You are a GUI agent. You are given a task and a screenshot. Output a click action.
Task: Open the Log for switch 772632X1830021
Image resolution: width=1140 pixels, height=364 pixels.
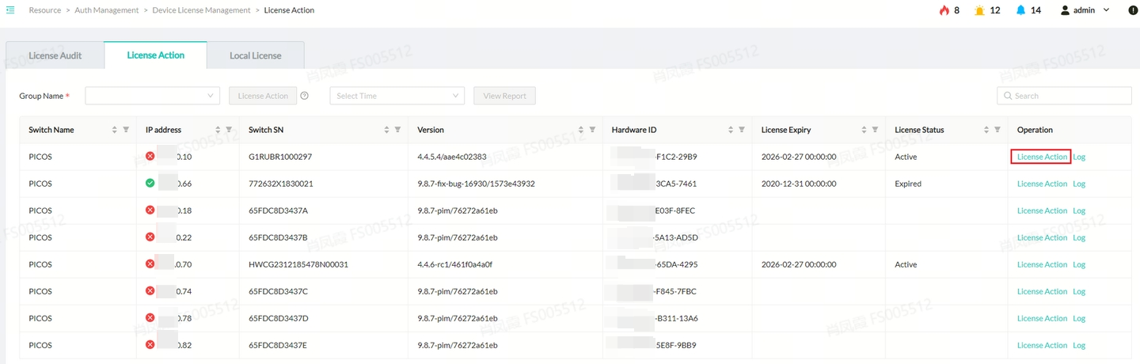tap(1079, 184)
